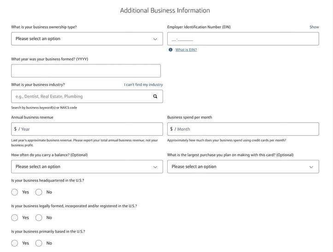Screen dimensions: 333x252
Task: Click chevron arrow of largest purchase dropdown
Action: coord(311,167)
